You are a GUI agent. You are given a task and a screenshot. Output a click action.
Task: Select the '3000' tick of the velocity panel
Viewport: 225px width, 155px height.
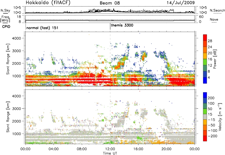17,109
